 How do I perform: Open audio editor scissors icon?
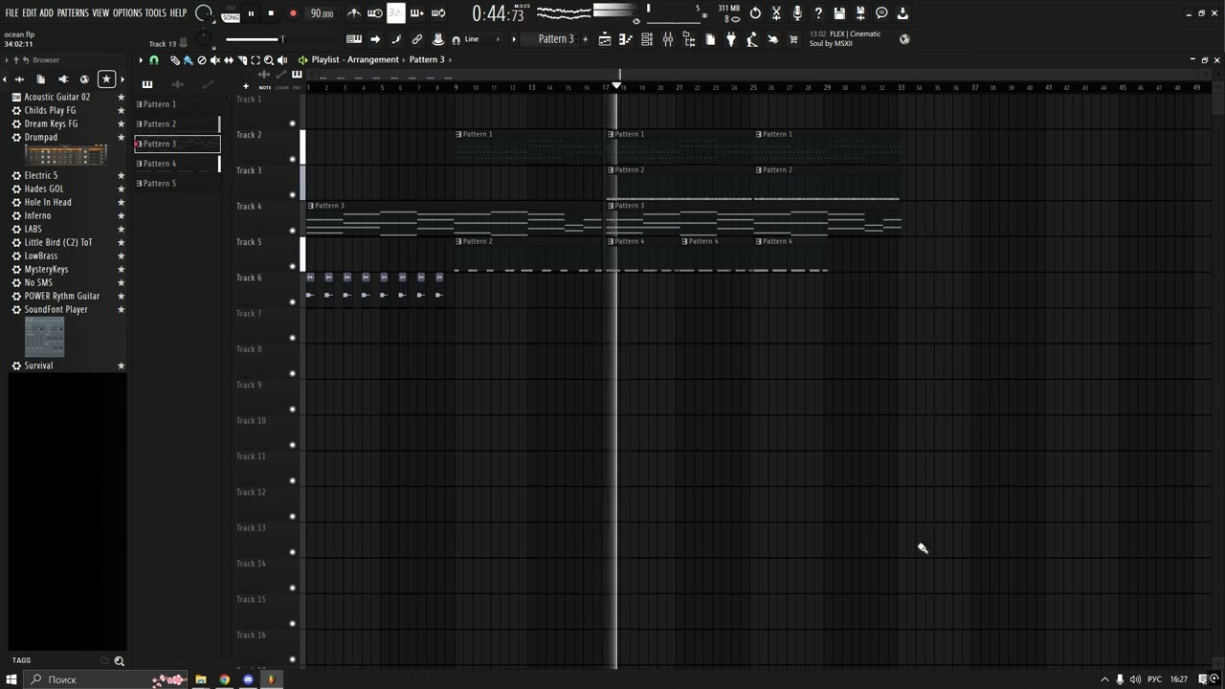[776, 13]
